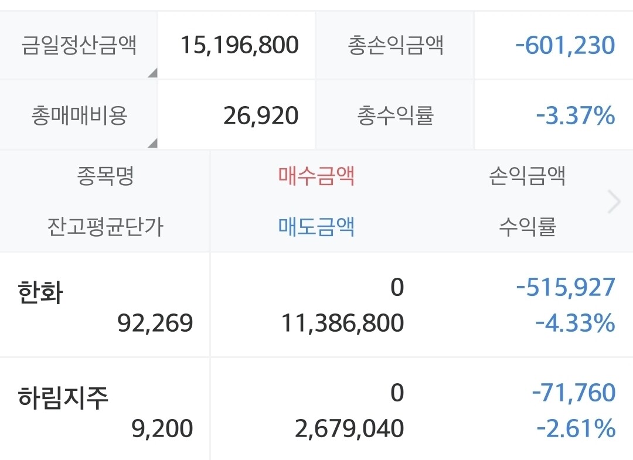
Task: Tap the total return rate -3.37%
Action: [x=576, y=115]
